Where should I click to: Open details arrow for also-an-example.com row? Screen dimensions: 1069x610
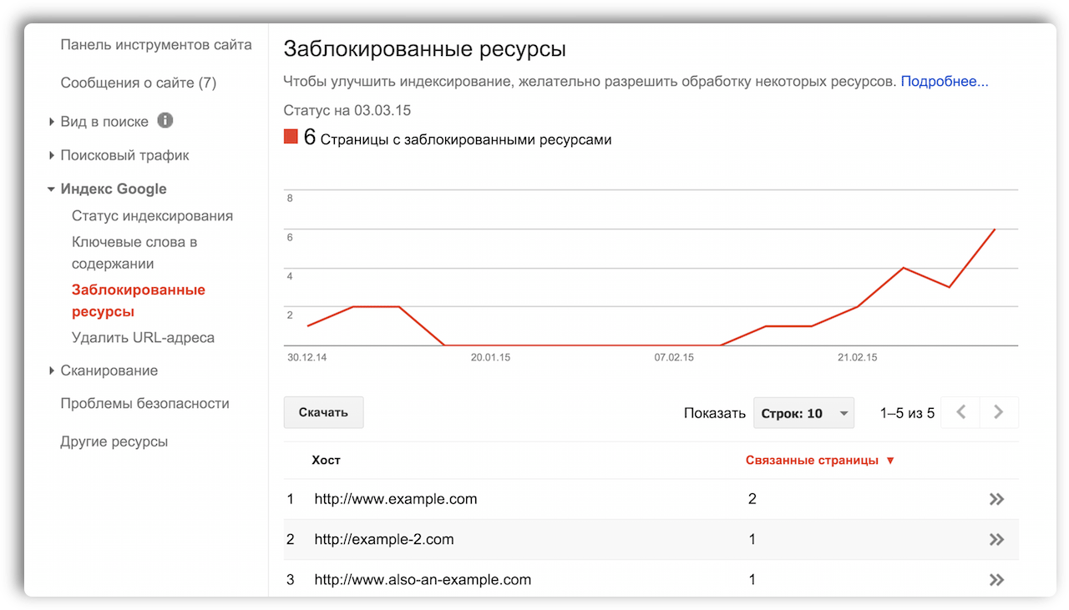[996, 579]
